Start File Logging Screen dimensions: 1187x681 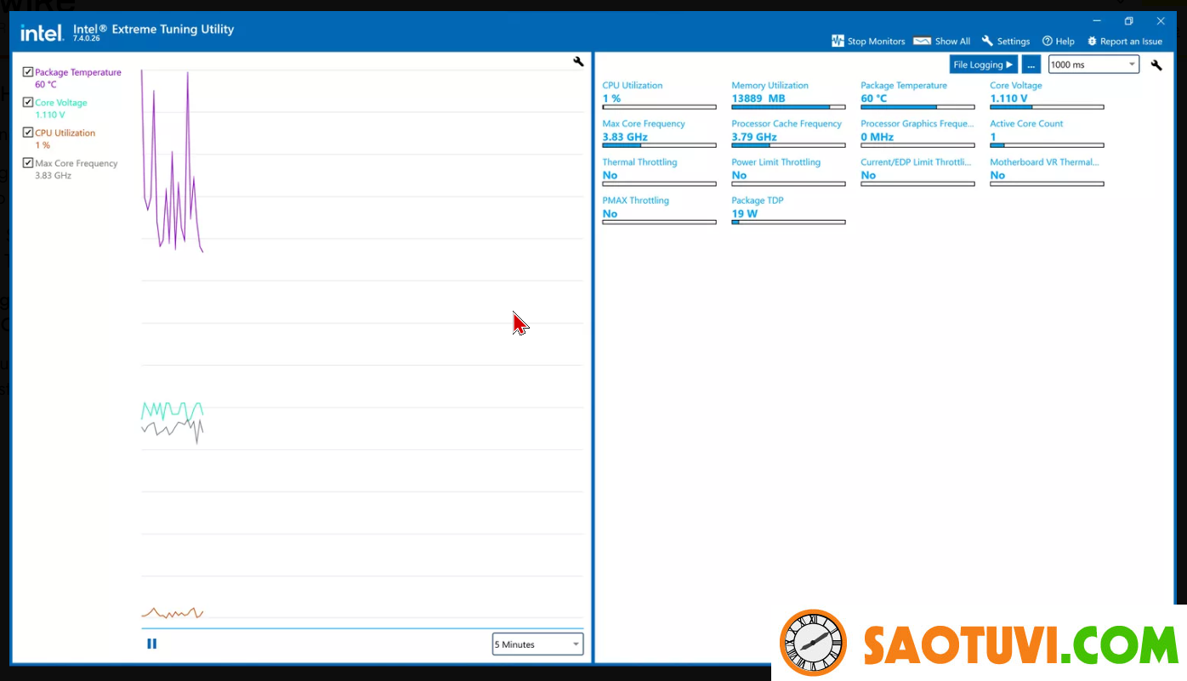(983, 65)
